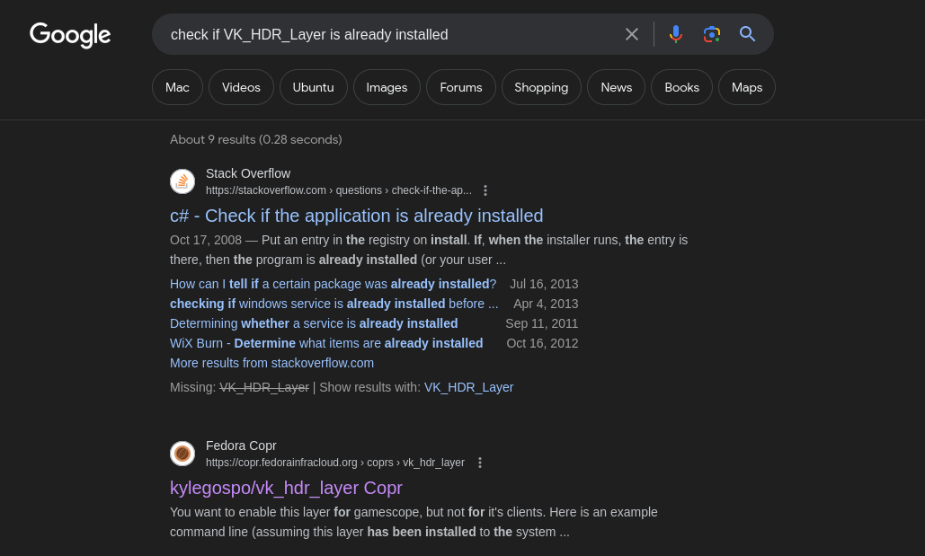
Task: Click the stackoverflow.com URL breadcrumb
Action: tap(339, 190)
